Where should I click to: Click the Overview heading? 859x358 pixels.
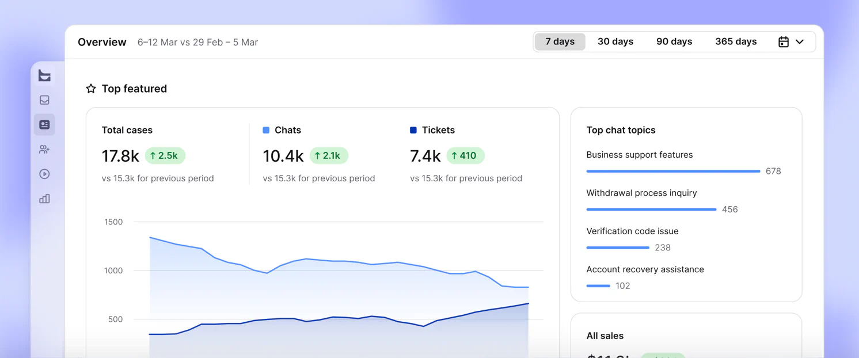point(102,42)
